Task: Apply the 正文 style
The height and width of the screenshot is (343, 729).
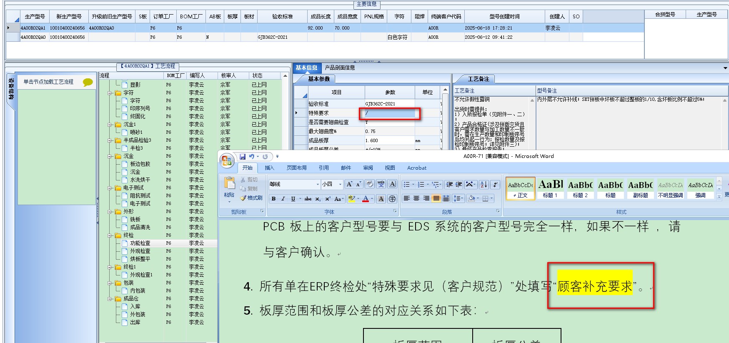Action: point(520,188)
